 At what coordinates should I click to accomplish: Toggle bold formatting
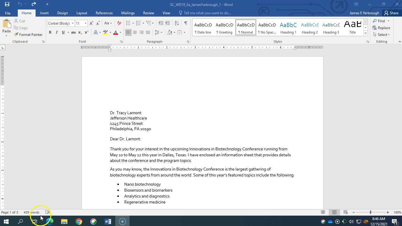(x=50, y=32)
